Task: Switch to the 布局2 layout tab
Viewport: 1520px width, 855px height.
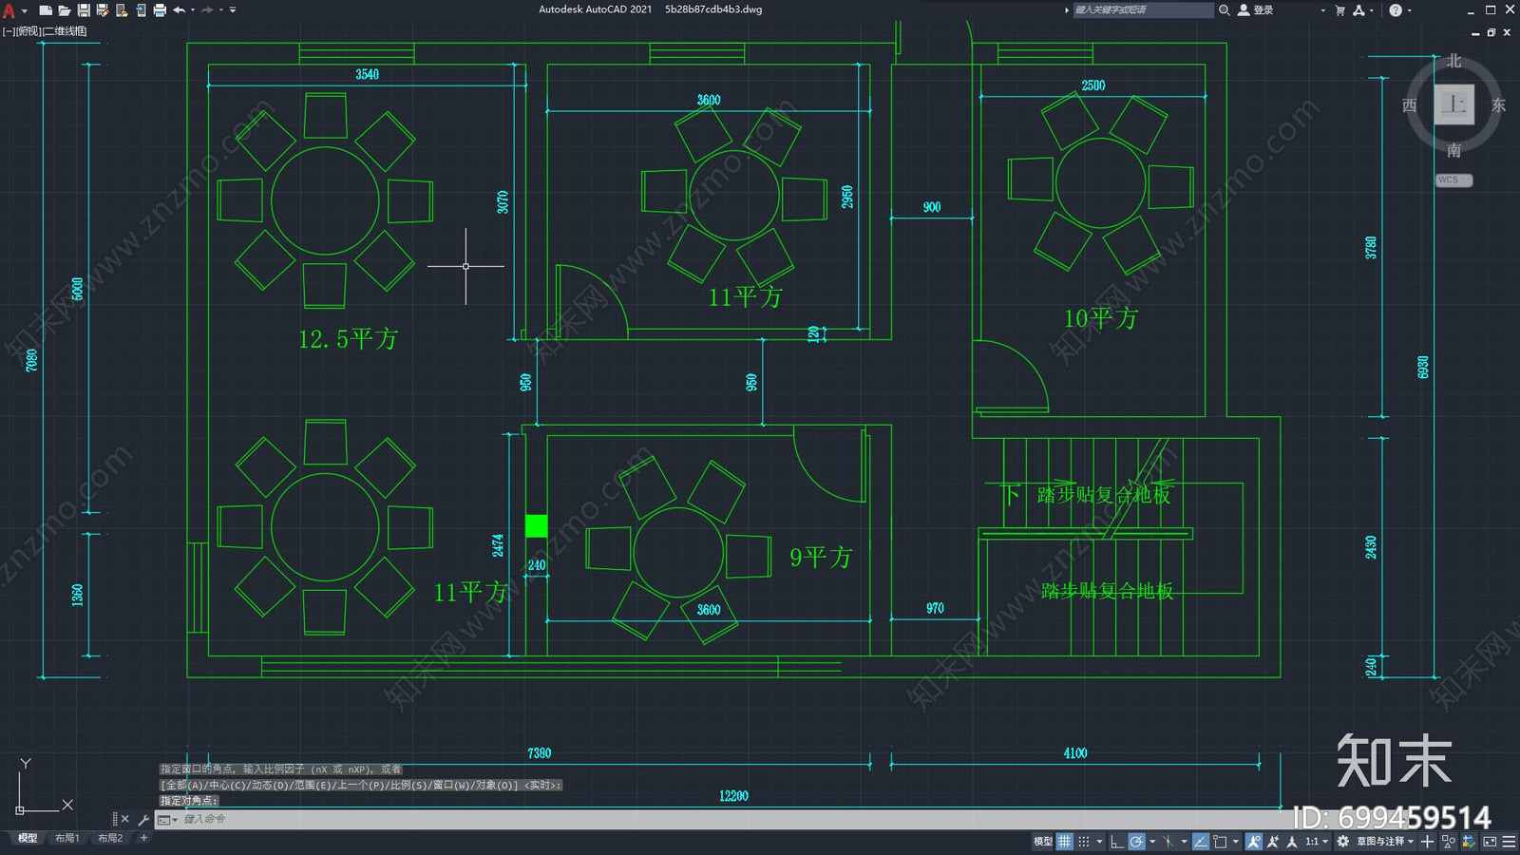Action: point(110,838)
